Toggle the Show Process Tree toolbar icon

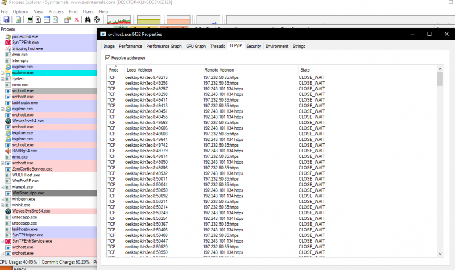(x=38, y=20)
